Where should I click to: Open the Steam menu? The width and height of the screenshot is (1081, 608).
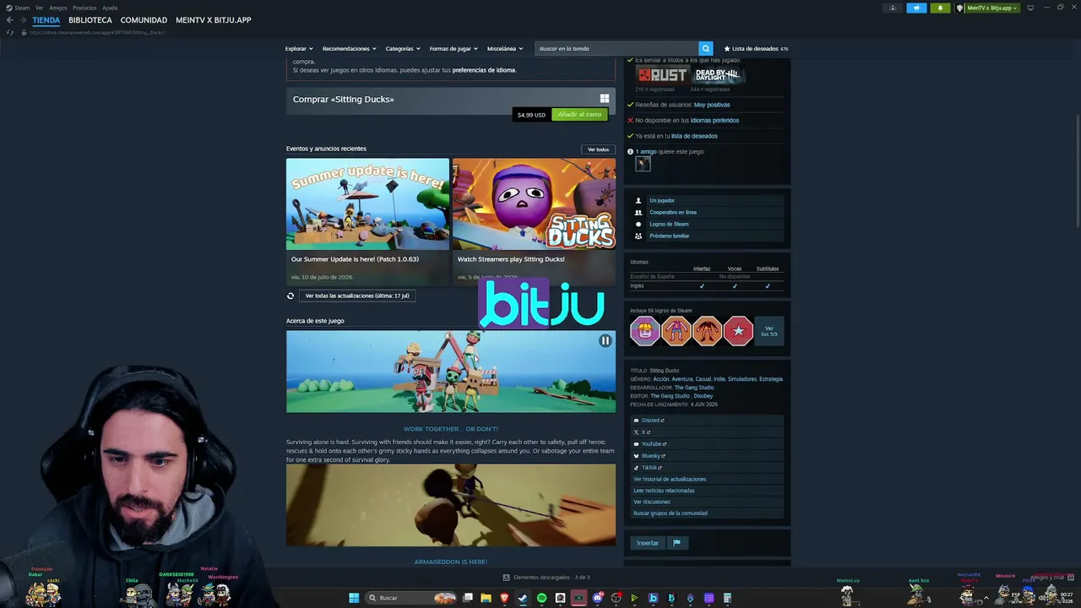point(22,8)
